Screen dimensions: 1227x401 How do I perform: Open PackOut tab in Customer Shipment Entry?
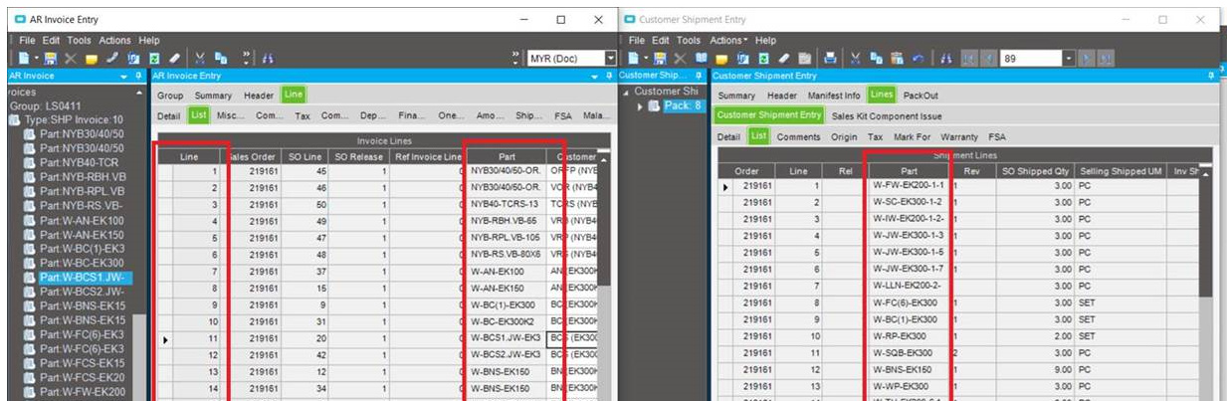click(x=920, y=96)
